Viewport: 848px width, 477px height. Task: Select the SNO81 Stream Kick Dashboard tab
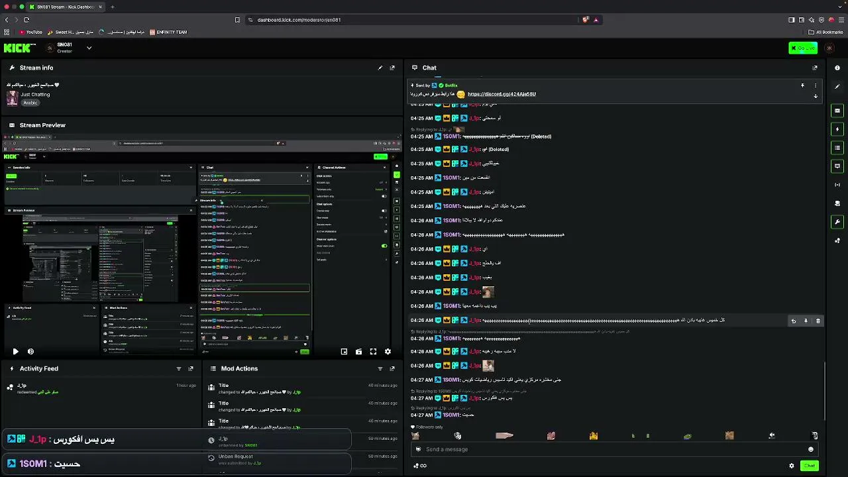pyautogui.click(x=66, y=7)
